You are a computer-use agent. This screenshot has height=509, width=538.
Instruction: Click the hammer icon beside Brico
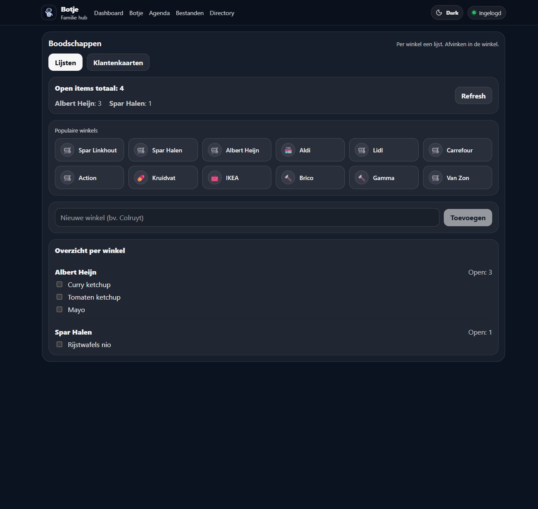pos(288,178)
